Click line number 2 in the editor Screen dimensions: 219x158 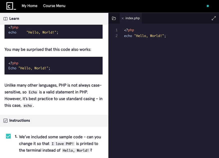point(117,36)
